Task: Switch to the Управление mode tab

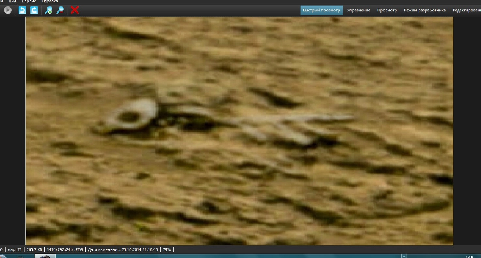Action: pyautogui.click(x=359, y=10)
